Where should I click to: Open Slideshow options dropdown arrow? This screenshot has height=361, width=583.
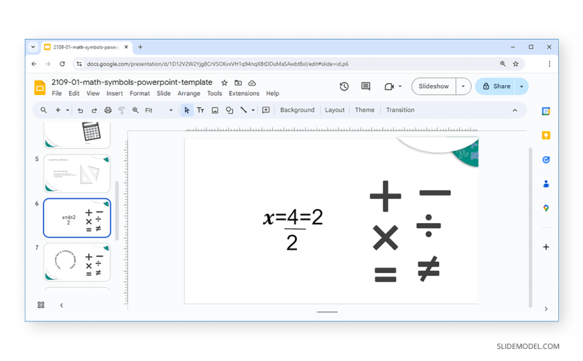coord(463,86)
